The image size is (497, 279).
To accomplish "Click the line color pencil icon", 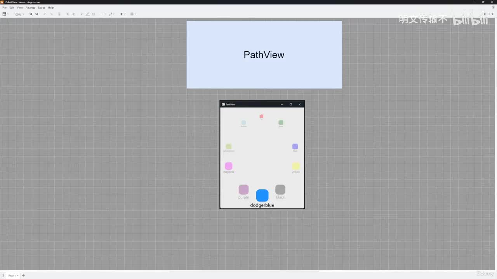I will (x=88, y=14).
